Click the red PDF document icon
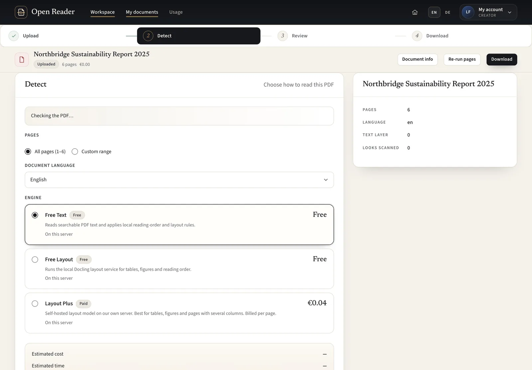Viewport: 532px width, 370px height. [22, 60]
